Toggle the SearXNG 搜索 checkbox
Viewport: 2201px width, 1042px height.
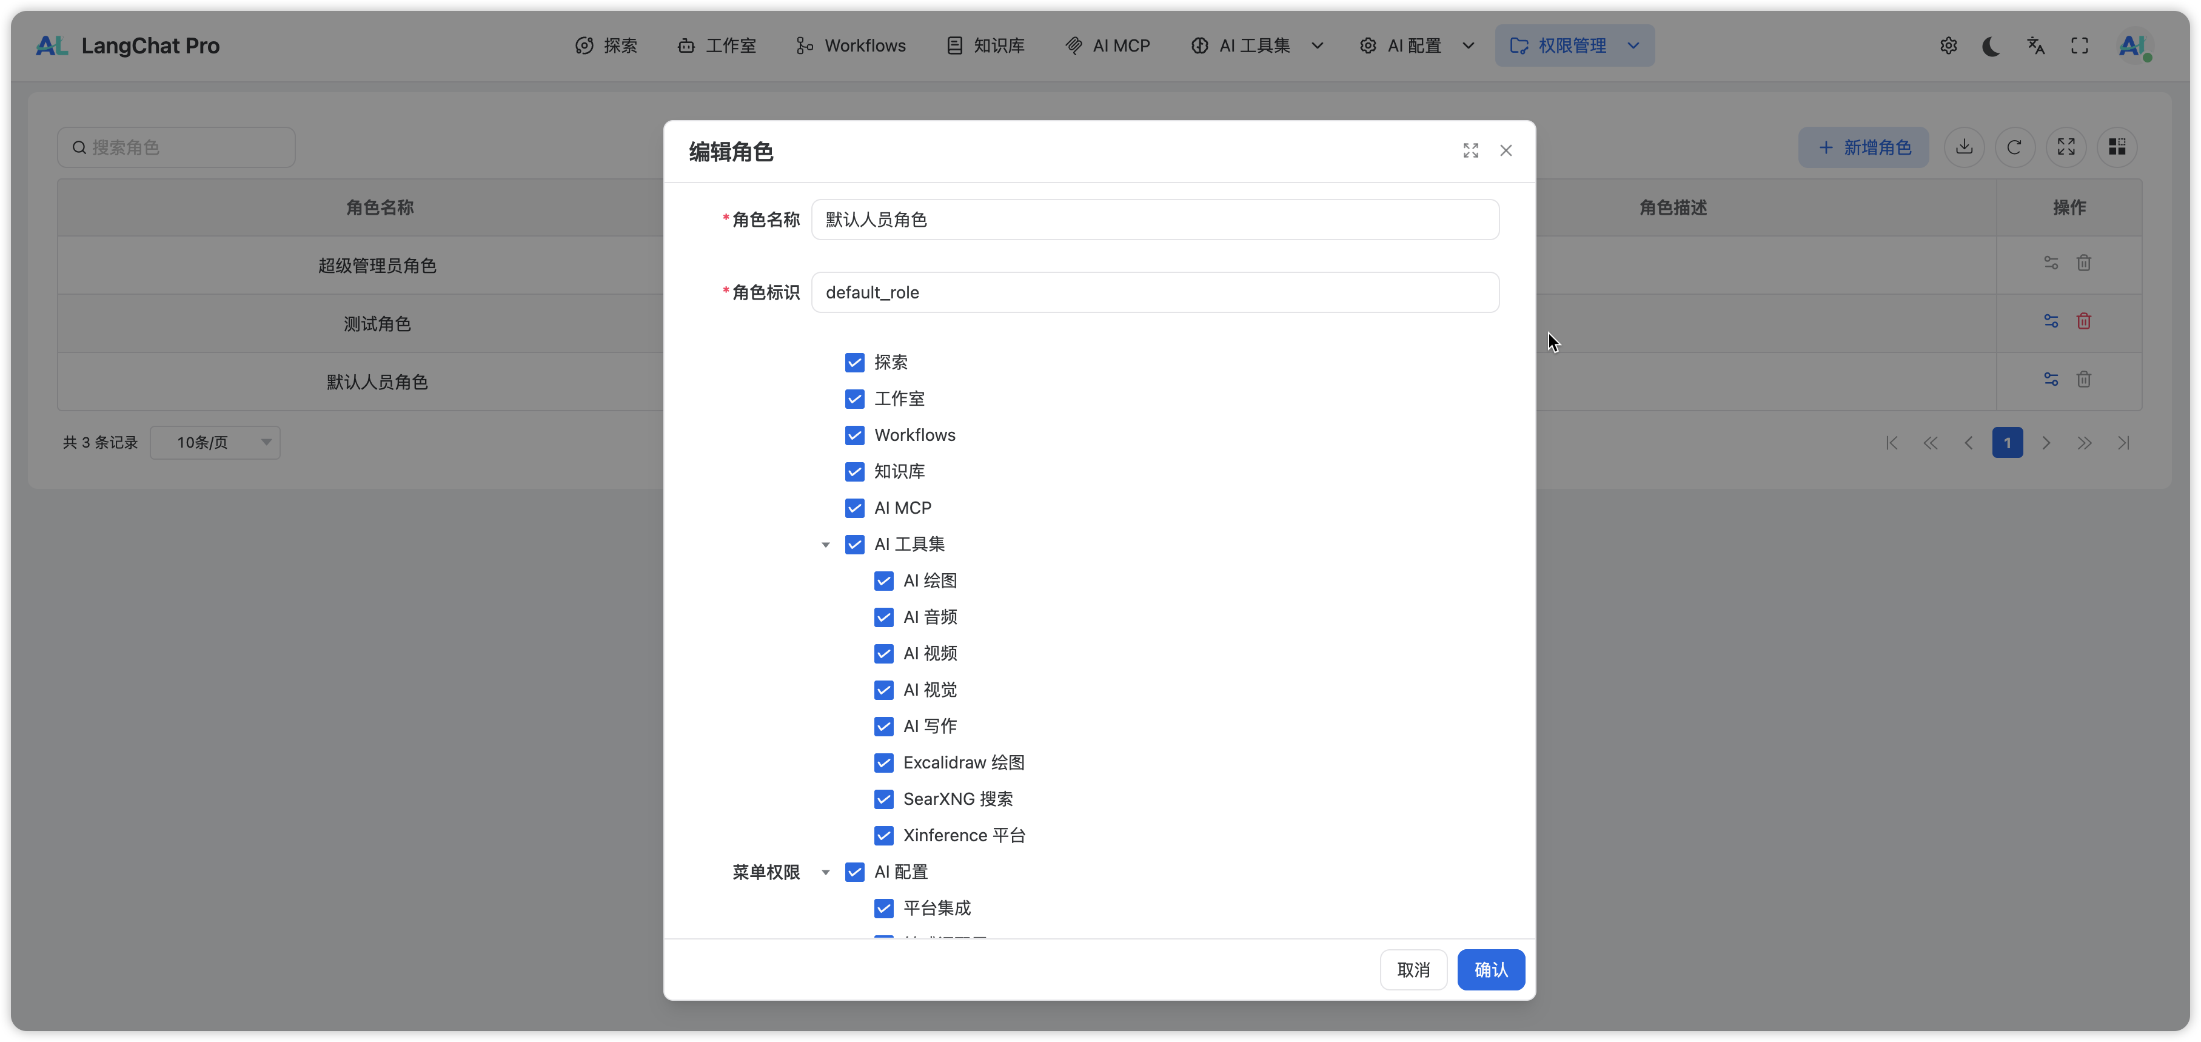(883, 799)
